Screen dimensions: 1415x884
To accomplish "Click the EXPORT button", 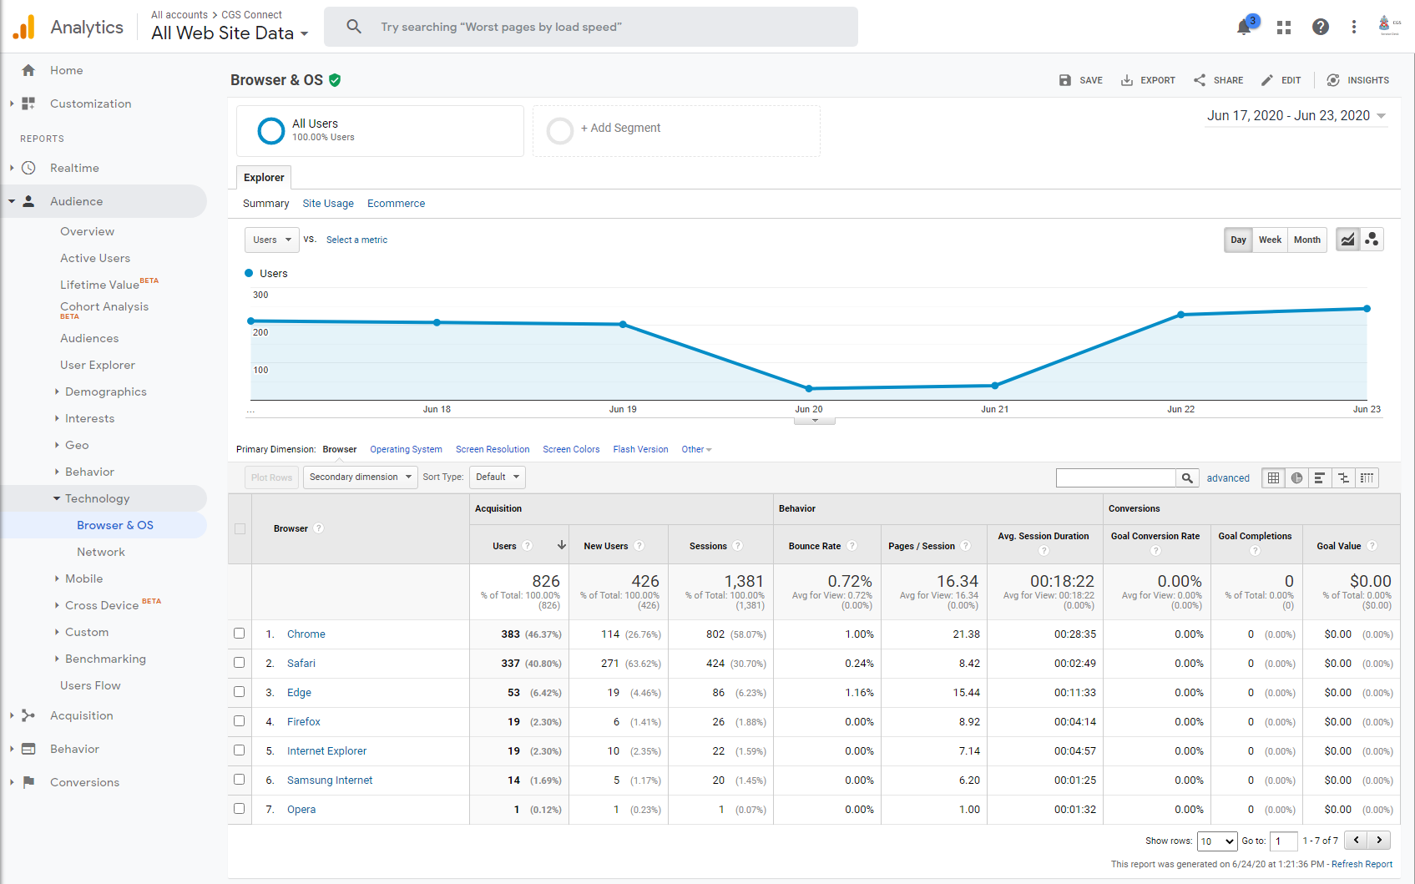I will coord(1148,80).
